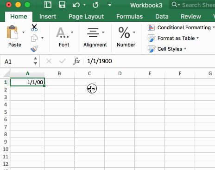Open the Cell Styles menu
Image resolution: width=215 pixels, height=170 pixels.
(x=167, y=49)
